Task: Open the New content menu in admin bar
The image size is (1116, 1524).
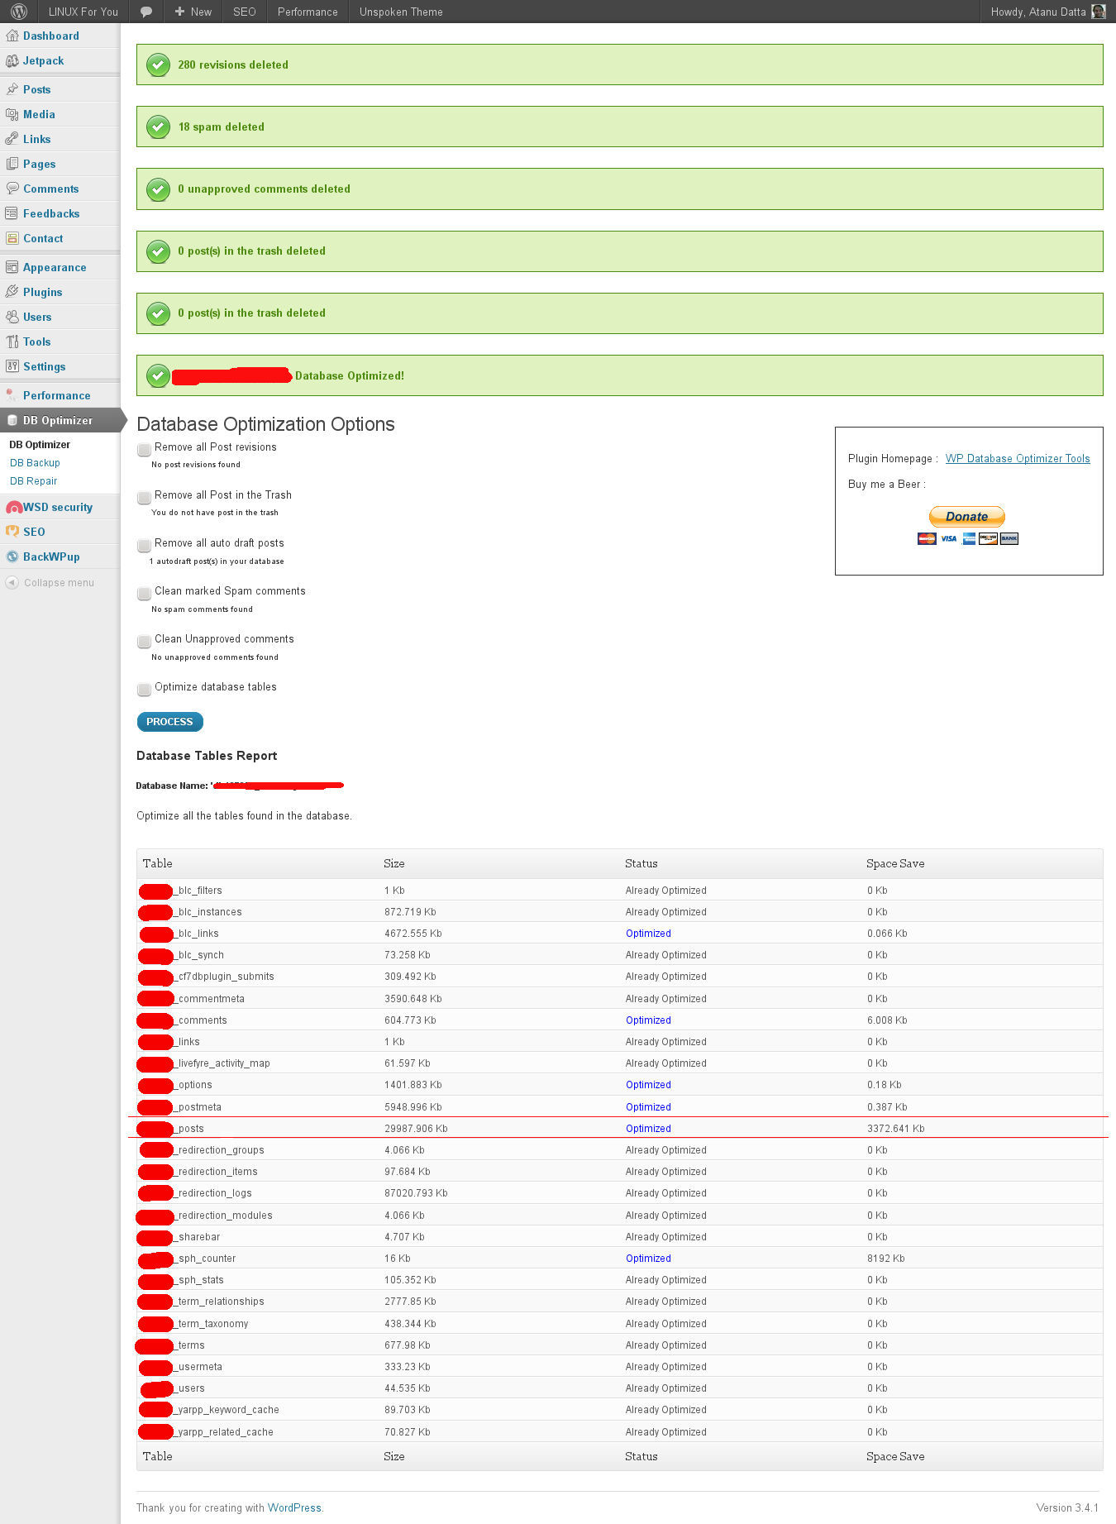Action: coord(193,12)
